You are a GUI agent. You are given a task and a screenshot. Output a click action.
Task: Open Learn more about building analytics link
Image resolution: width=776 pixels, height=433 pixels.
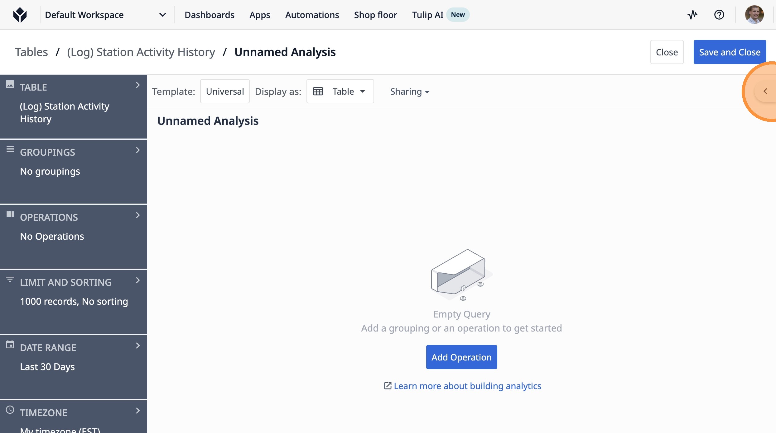click(467, 386)
